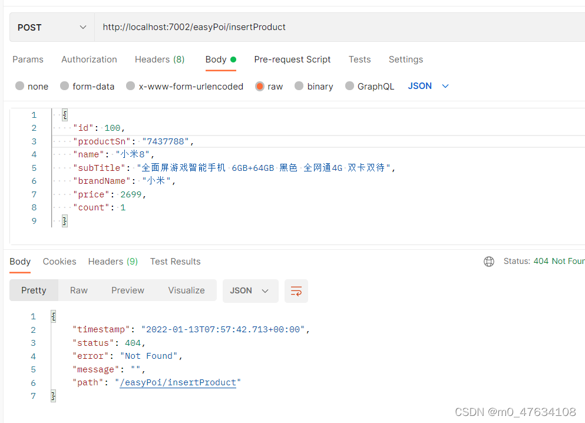Screen dimensions: 585x423
Task: Switch to the request Body tab
Action: click(220, 60)
